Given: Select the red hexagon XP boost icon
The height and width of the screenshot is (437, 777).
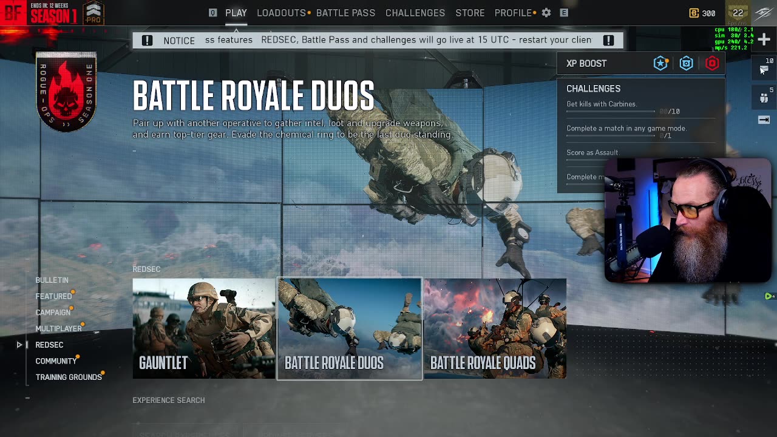Looking at the screenshot, I should point(712,63).
